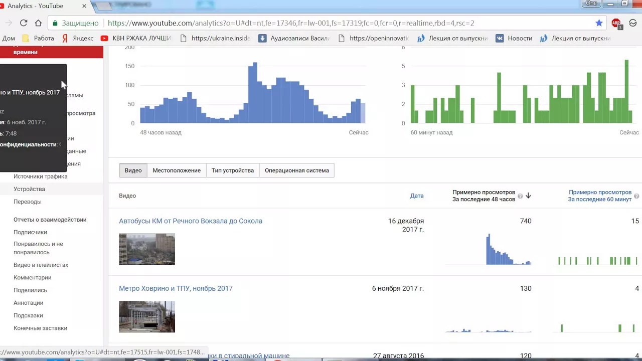This screenshot has width=642, height=361.
Task: Open the browser home page icon
Action: pyautogui.click(x=38, y=23)
